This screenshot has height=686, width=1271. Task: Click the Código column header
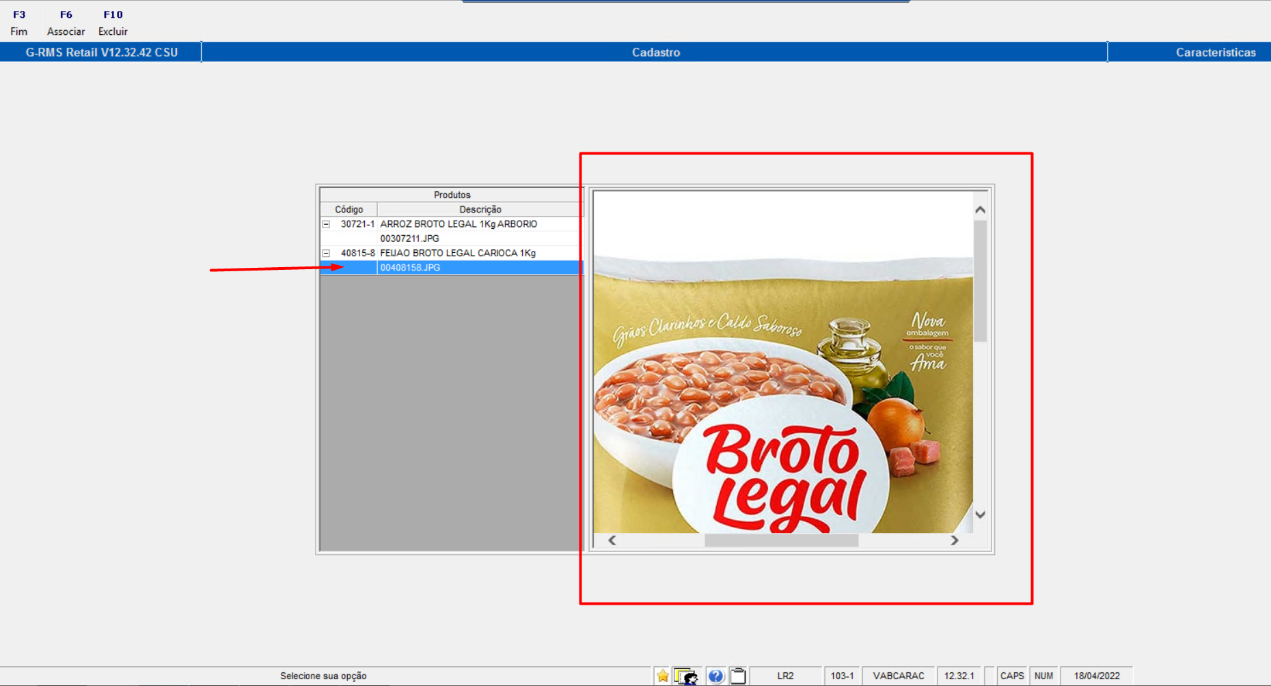(x=348, y=210)
